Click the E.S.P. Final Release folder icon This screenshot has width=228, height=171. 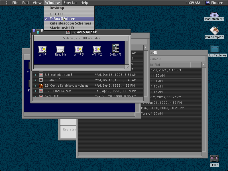[x=41, y=91]
